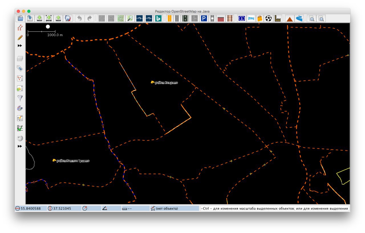Click the last magnifier icon in toolbar
The image size is (365, 233).
pyautogui.click(x=321, y=19)
